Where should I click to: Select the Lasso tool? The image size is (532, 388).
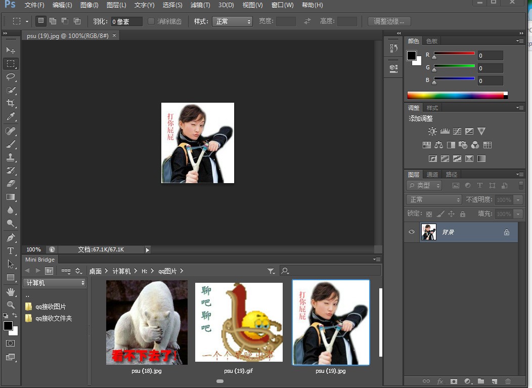[11, 77]
